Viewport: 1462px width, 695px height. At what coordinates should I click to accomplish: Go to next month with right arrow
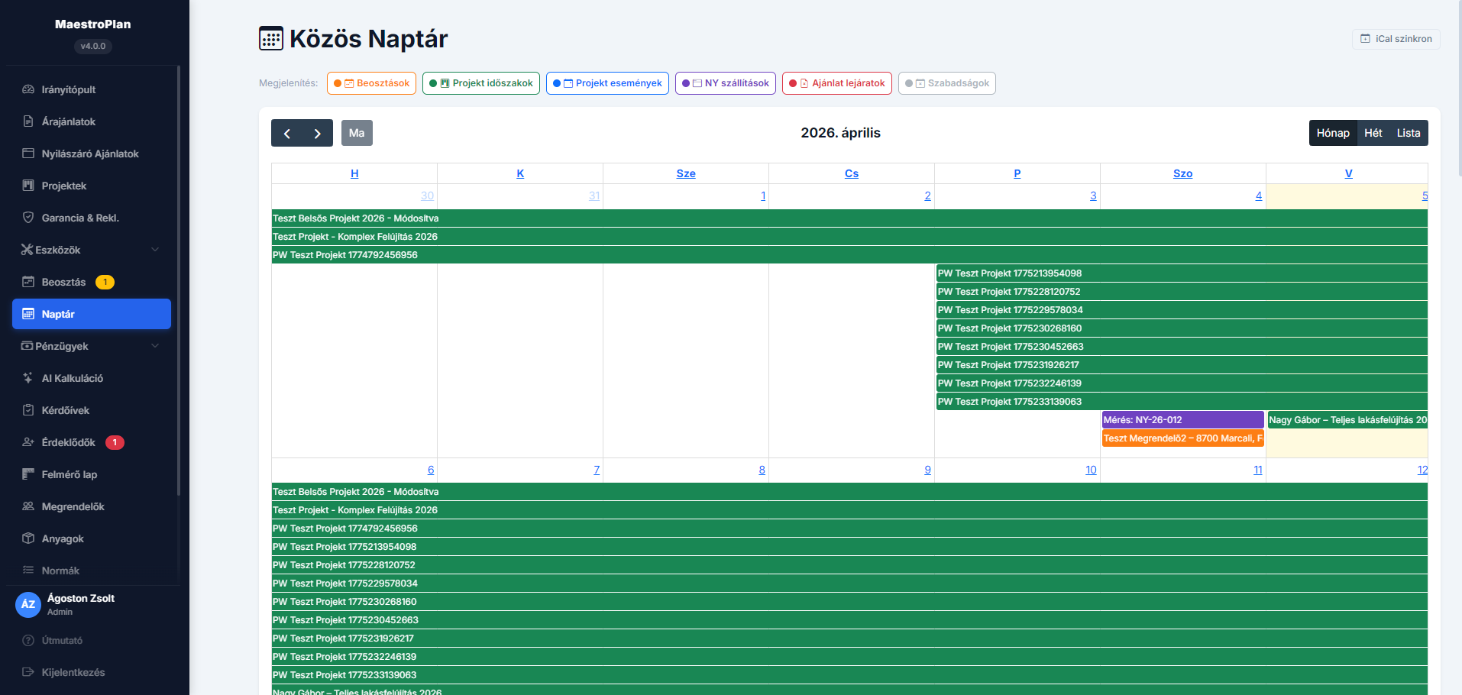[318, 133]
